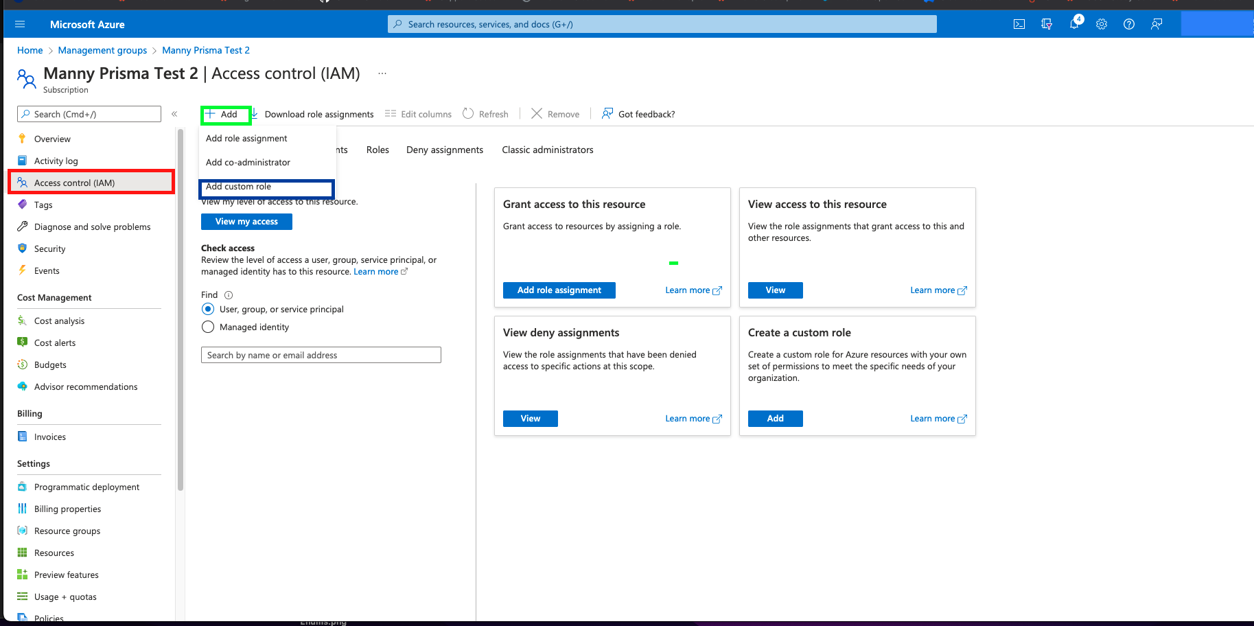The width and height of the screenshot is (1254, 626).
Task: Select User, group, or service principal radio
Action: (208, 310)
